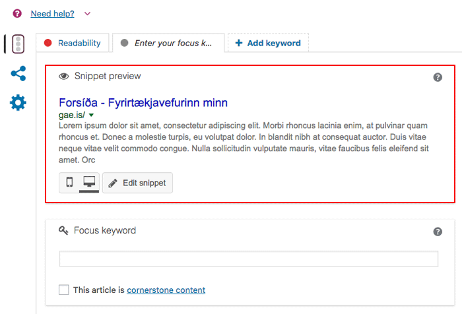Toggle the cornerstone content checkbox
This screenshot has width=462, height=314.
click(64, 290)
